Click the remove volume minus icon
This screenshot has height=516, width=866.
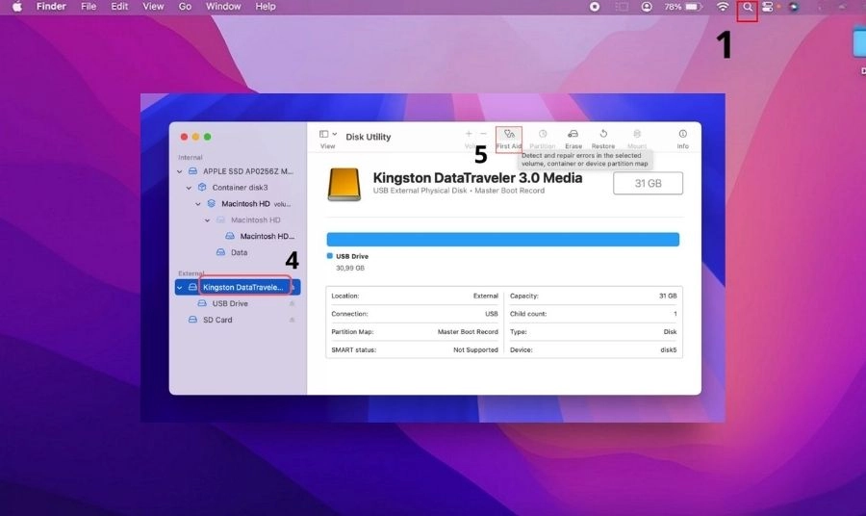click(483, 134)
